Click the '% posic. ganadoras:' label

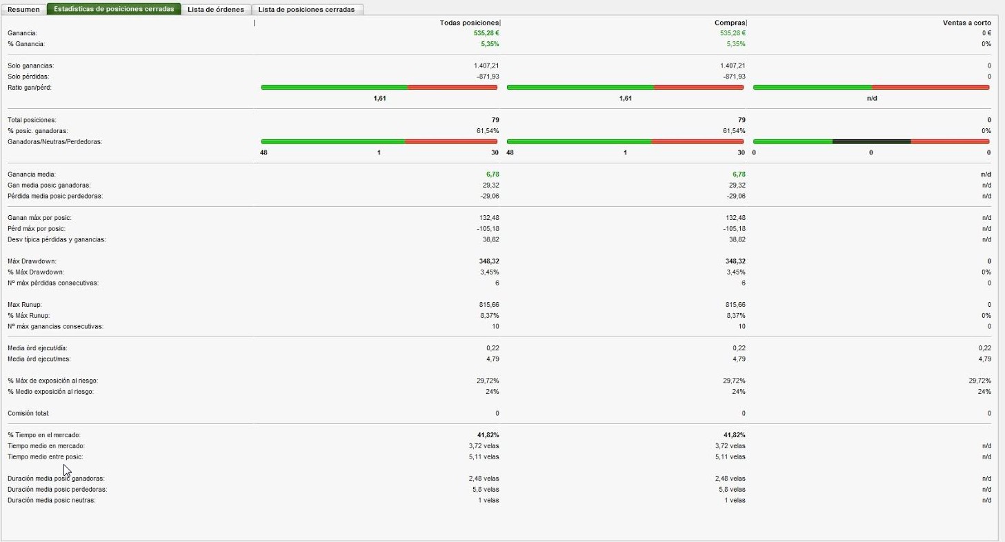pyautogui.click(x=38, y=131)
